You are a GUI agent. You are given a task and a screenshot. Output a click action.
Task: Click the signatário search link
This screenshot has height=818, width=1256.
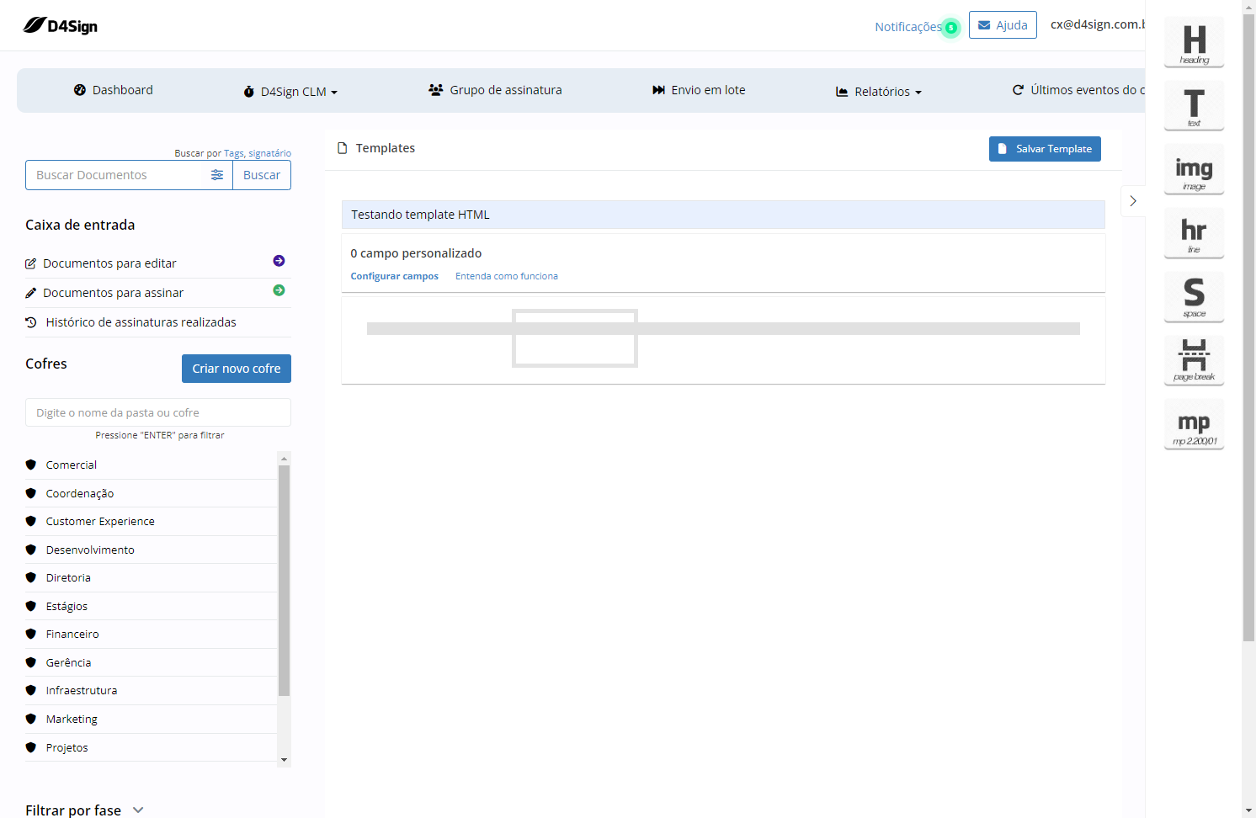(269, 153)
